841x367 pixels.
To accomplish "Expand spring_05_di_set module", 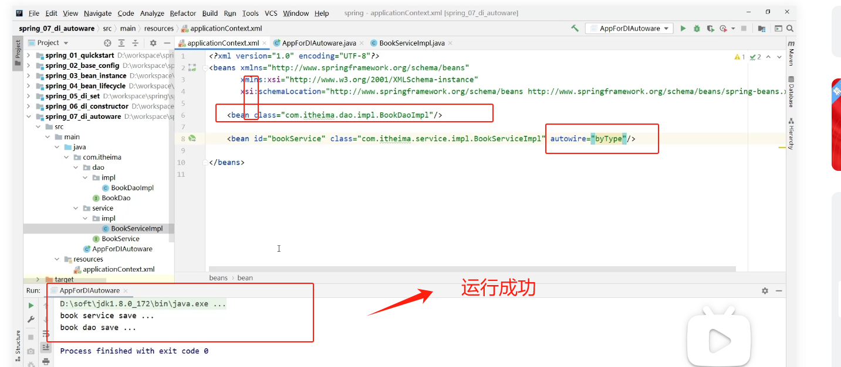I will (x=29, y=96).
